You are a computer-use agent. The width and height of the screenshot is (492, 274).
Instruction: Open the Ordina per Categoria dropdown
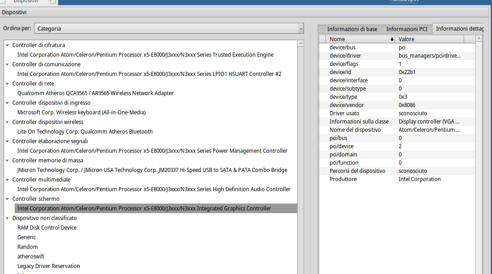[x=169, y=28]
